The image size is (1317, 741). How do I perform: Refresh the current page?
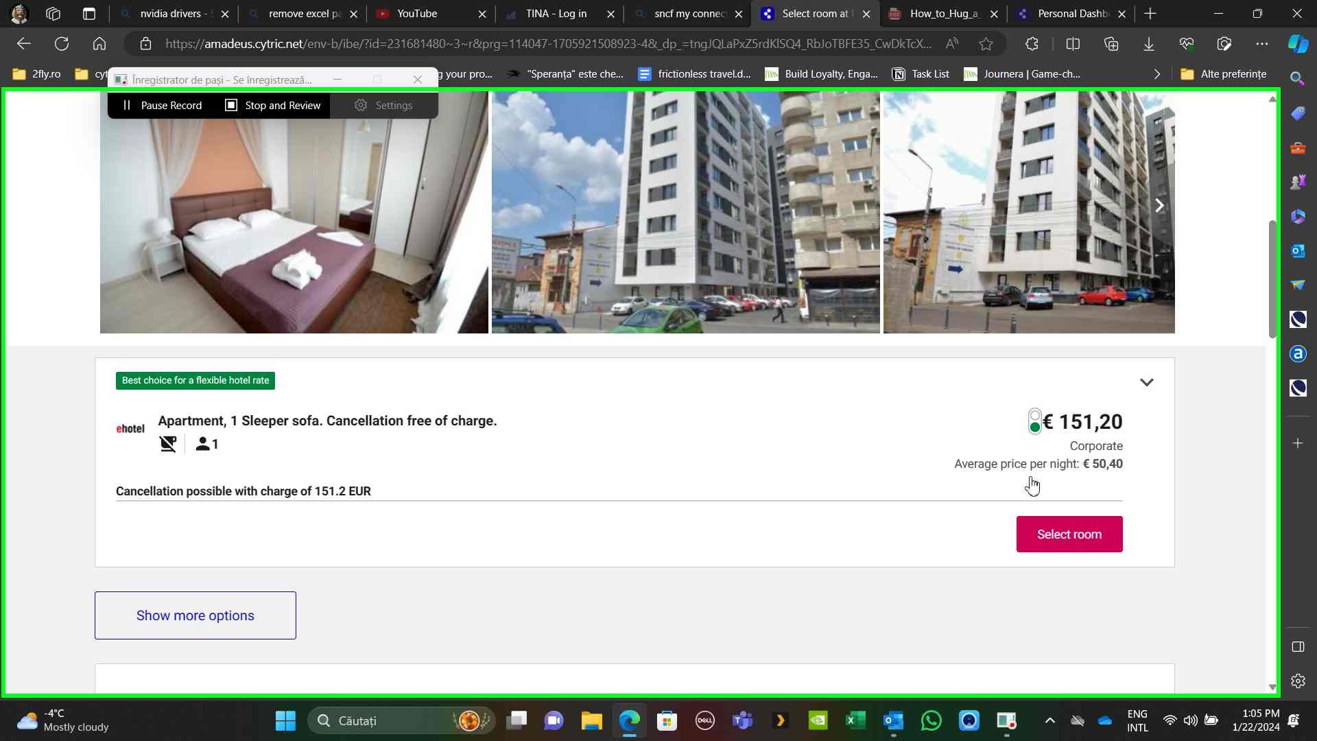click(x=62, y=44)
